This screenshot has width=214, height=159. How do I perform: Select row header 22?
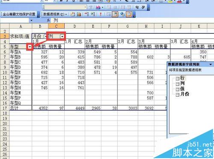pyautogui.click(x=5, y=134)
